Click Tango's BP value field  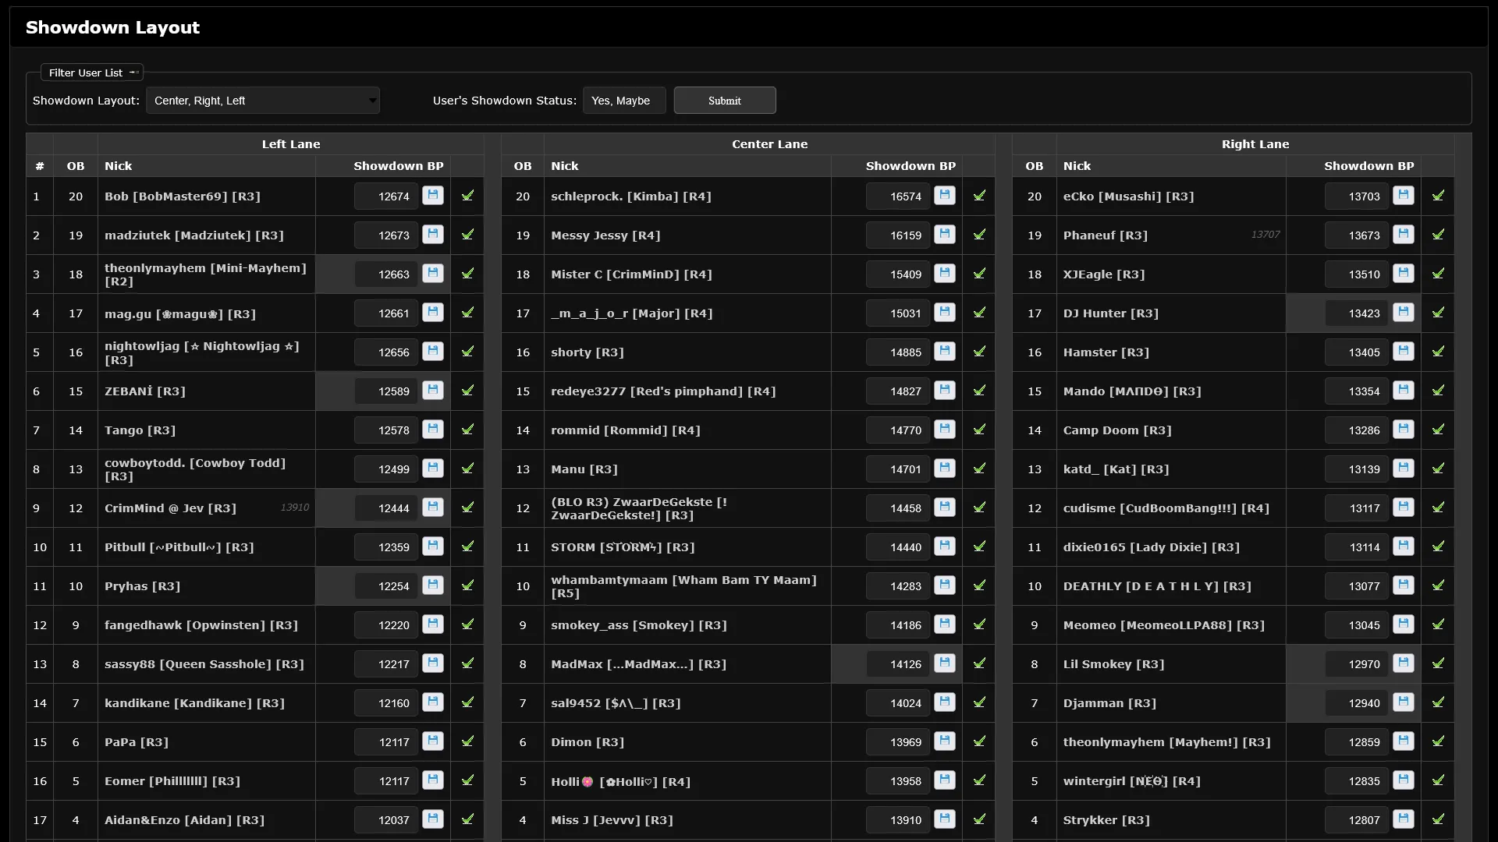tap(387, 430)
